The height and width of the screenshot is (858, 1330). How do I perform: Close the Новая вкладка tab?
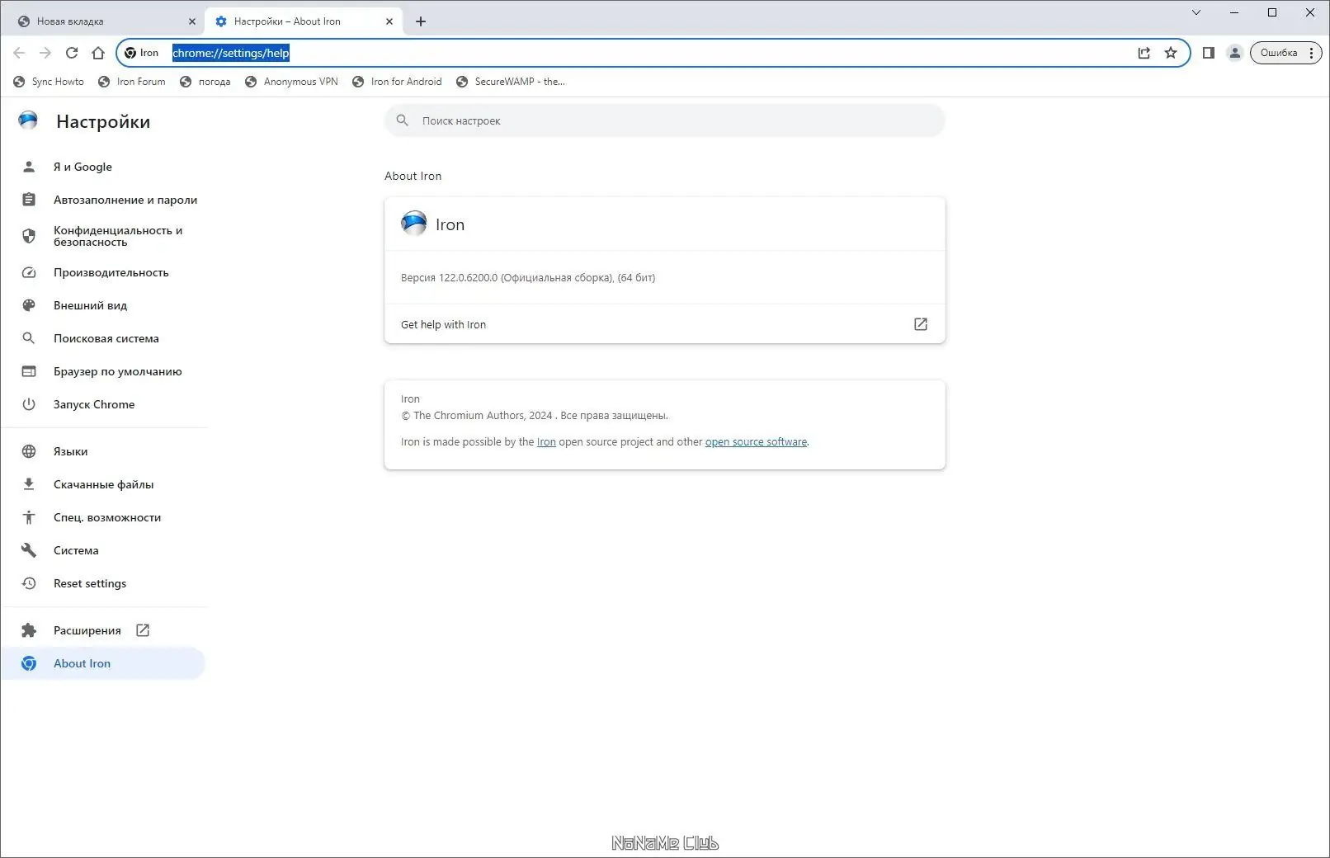[x=192, y=21]
